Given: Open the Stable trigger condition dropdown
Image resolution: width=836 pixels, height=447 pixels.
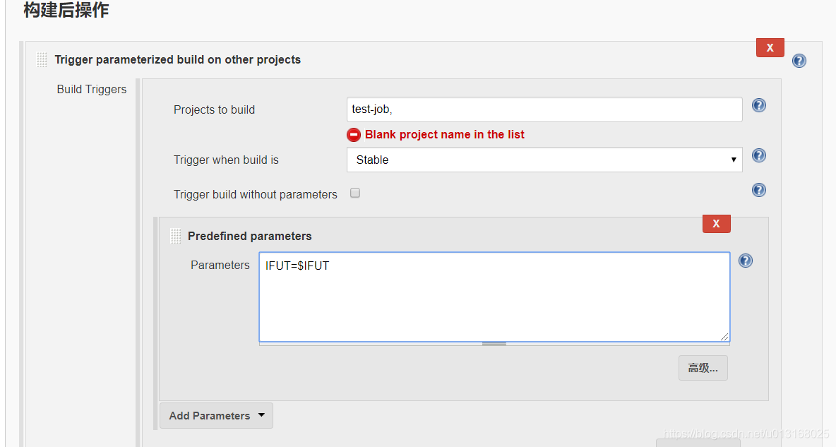Looking at the screenshot, I should 544,160.
